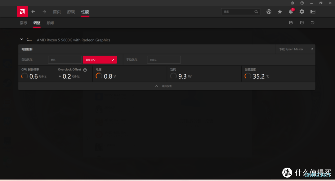
Task: Switch to the 游戏 tab
Action: click(71, 12)
